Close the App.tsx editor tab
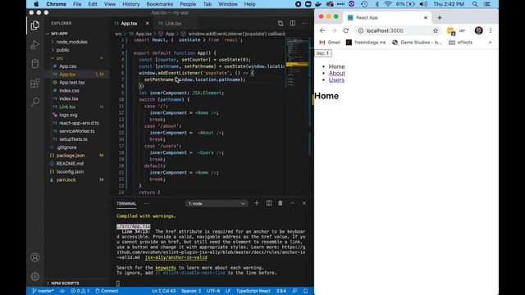Viewport: 525px width, 295px height. (x=148, y=24)
